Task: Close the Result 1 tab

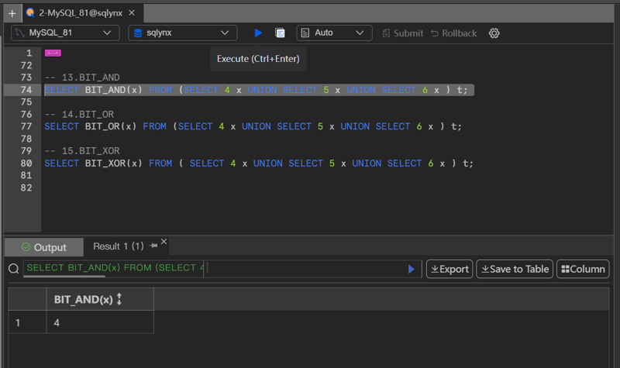Action: (x=164, y=242)
